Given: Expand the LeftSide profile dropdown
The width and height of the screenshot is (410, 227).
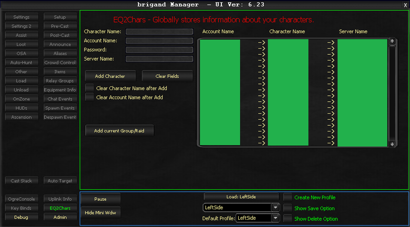Looking at the screenshot, I should click(x=275, y=208).
